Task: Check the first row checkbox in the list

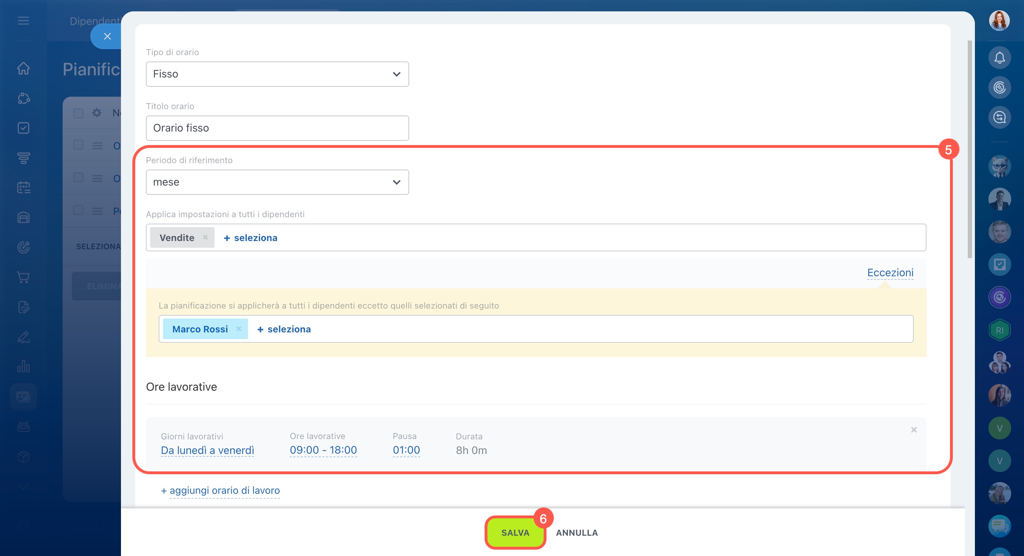Action: [x=78, y=145]
